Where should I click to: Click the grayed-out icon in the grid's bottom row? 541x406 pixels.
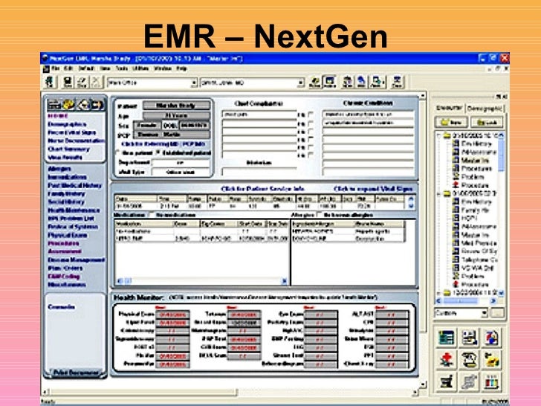point(468,382)
